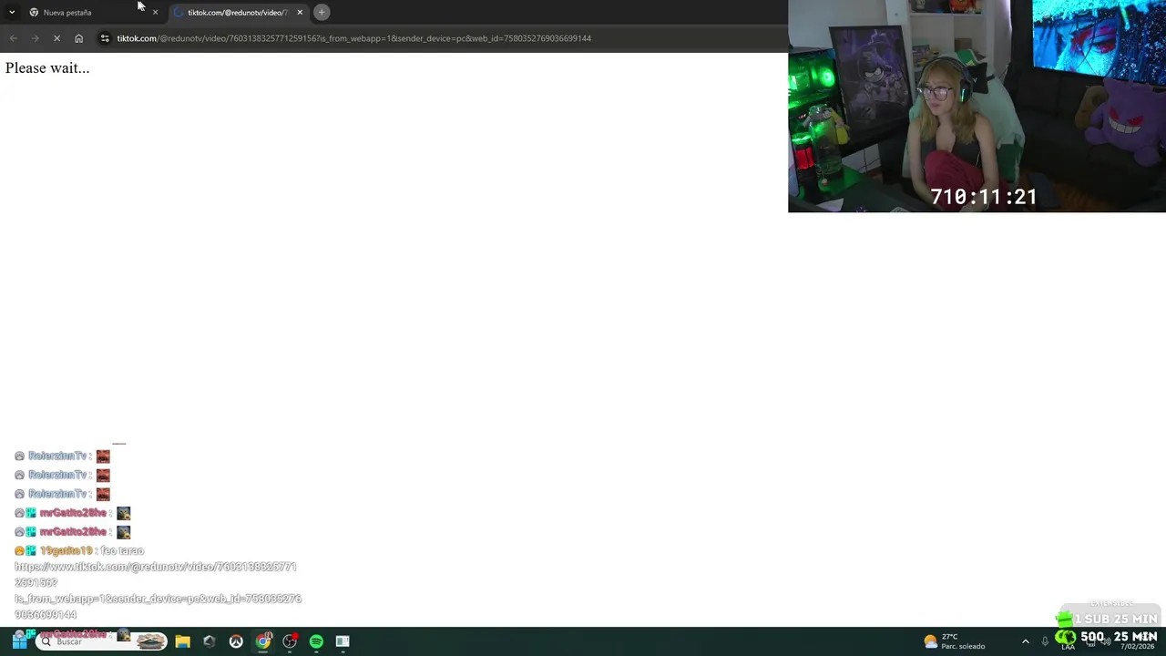This screenshot has height=656, width=1166.
Task: Open Spotify from the taskbar
Action: (x=316, y=641)
